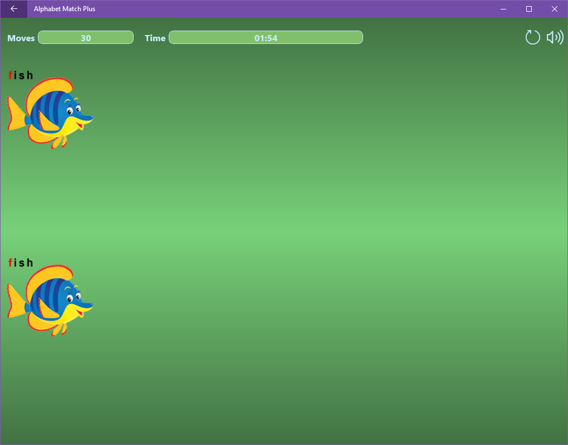Close the Alphabet Match Plus window
568x445 pixels.
pos(555,9)
